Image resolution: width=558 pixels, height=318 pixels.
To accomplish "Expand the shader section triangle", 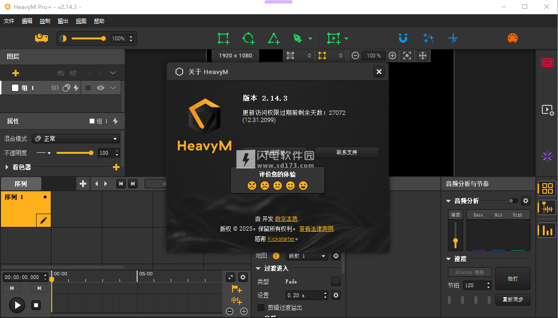I will coord(7,167).
